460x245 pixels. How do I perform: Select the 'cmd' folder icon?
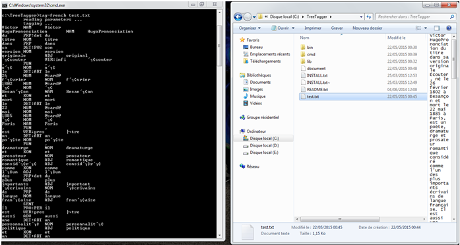click(x=303, y=54)
